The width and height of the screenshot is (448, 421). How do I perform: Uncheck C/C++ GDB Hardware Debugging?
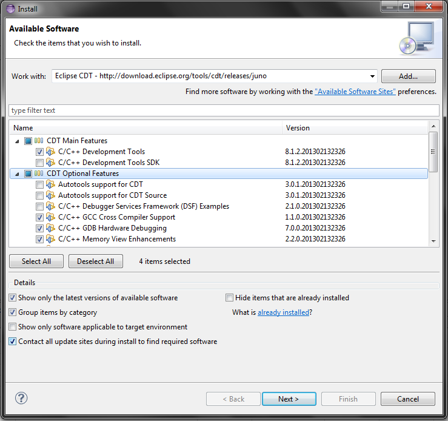40,228
